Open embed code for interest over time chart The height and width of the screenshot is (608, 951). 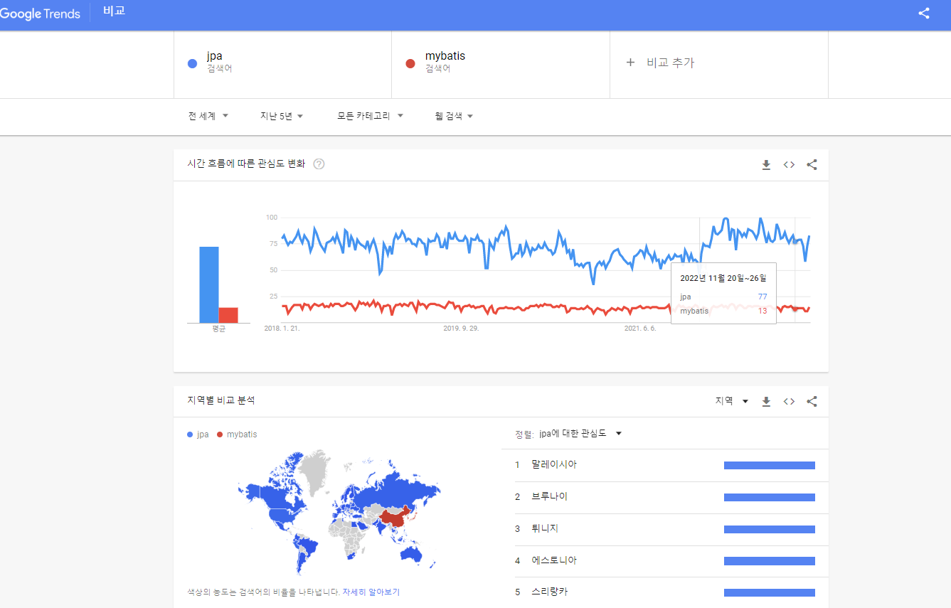[789, 165]
